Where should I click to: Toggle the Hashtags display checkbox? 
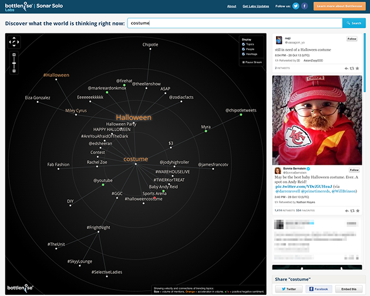tap(243, 54)
